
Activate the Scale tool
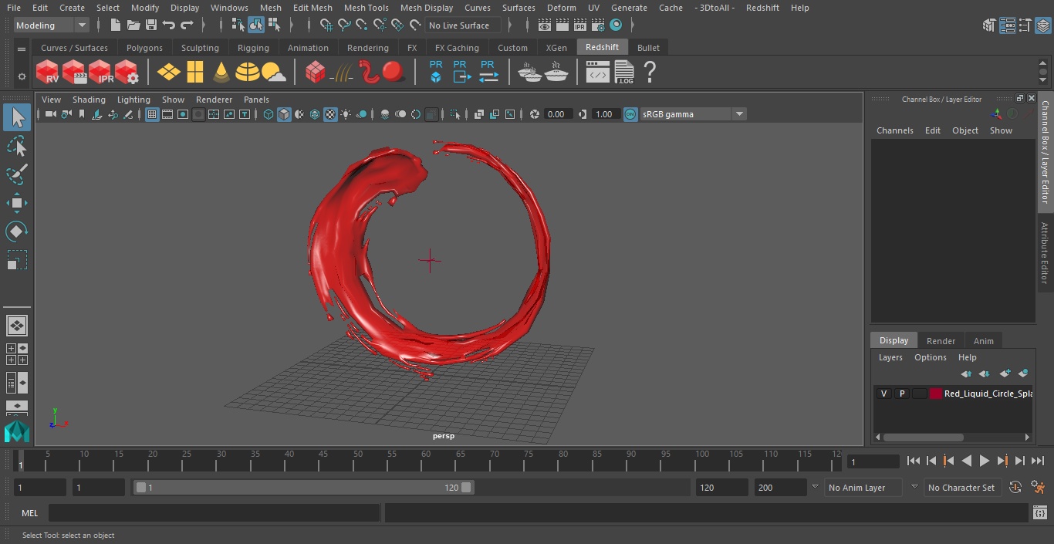coord(16,260)
